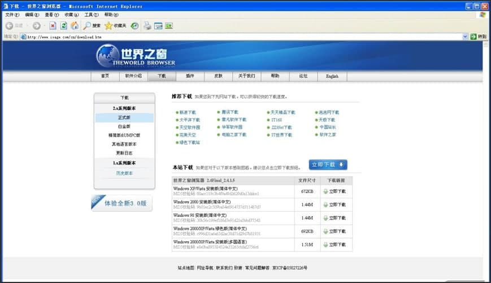This screenshot has height=283, width=491.
Task: Go to Home via house icon
Action: [x=74, y=25]
